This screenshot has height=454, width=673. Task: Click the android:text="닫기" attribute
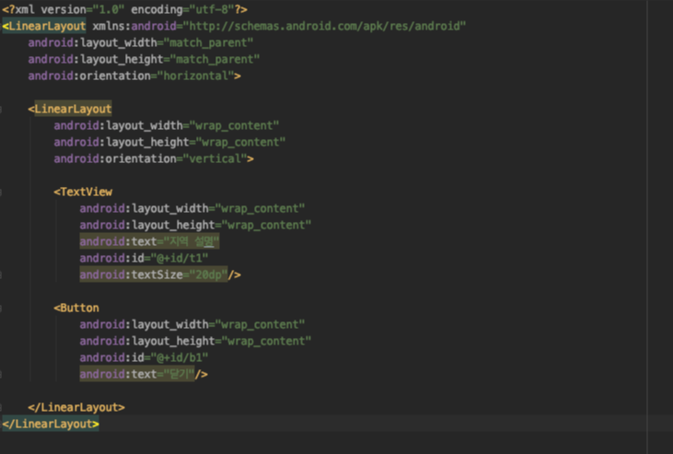click(x=137, y=375)
